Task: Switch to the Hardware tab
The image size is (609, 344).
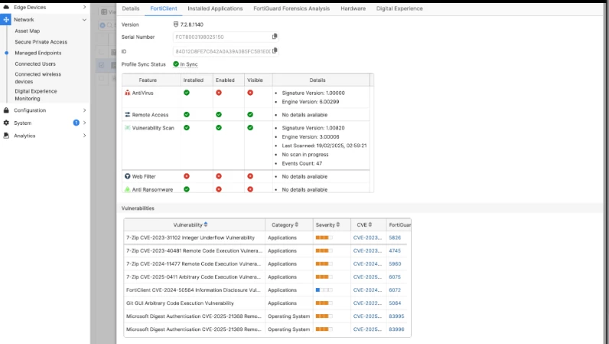Action: click(x=353, y=8)
